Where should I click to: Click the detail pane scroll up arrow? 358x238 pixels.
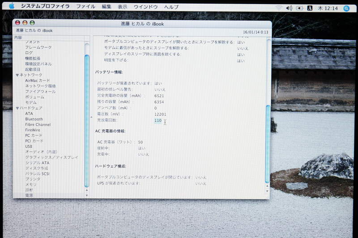[267, 186]
